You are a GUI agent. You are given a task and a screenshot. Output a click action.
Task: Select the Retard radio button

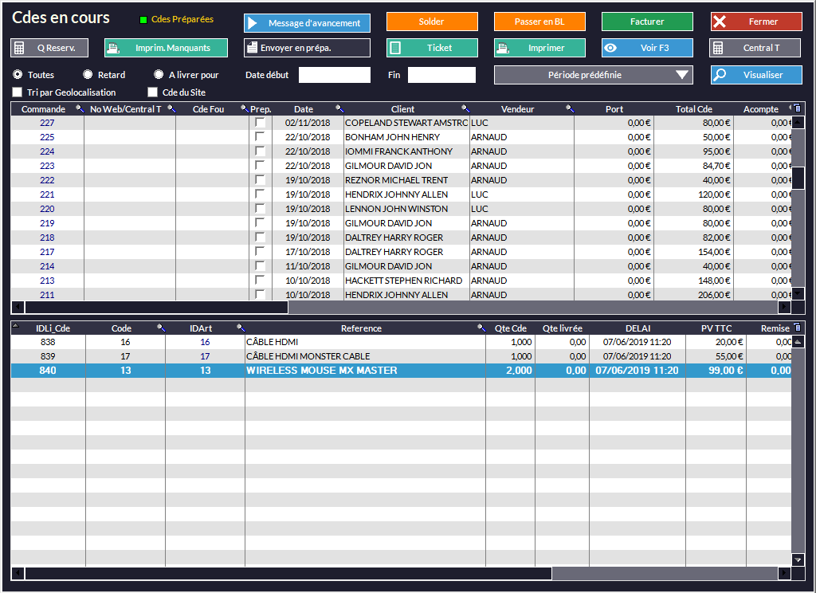click(x=88, y=75)
